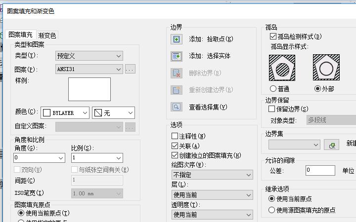Screen dimensions: 356x222
Task: Click the 公差 input field
Action: pyautogui.click(x=320, y=170)
